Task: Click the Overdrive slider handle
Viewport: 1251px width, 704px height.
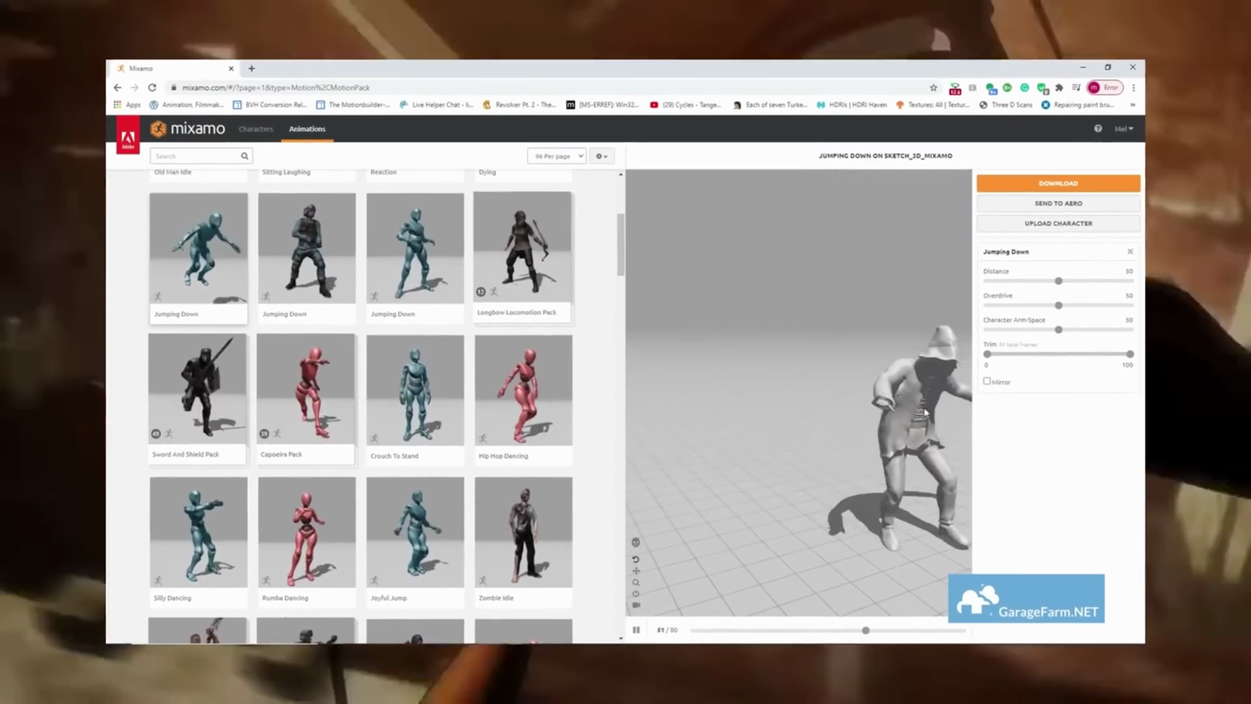Action: coord(1058,306)
